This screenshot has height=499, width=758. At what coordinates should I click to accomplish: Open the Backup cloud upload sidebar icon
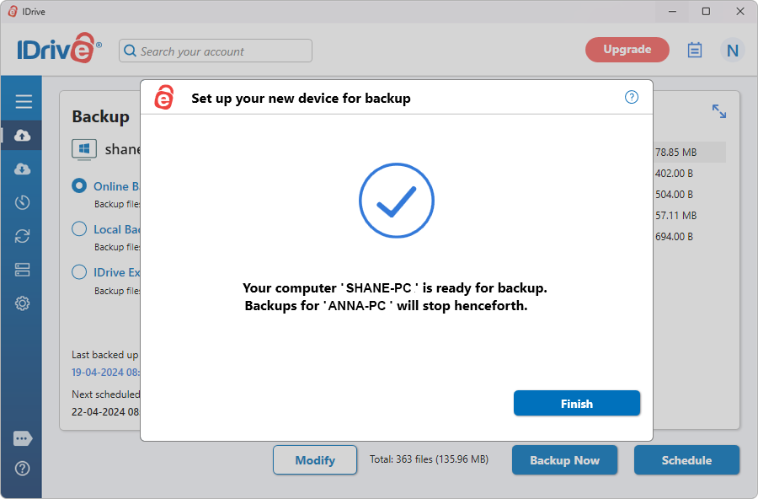pyautogui.click(x=23, y=136)
